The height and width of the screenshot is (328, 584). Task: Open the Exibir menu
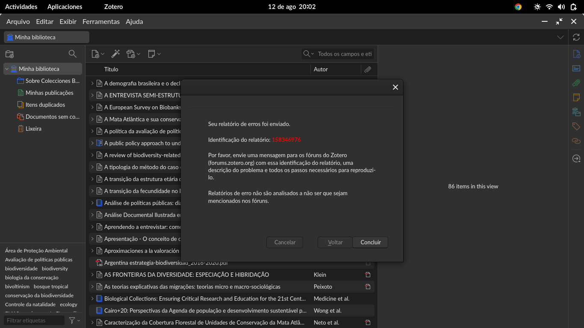(x=68, y=21)
